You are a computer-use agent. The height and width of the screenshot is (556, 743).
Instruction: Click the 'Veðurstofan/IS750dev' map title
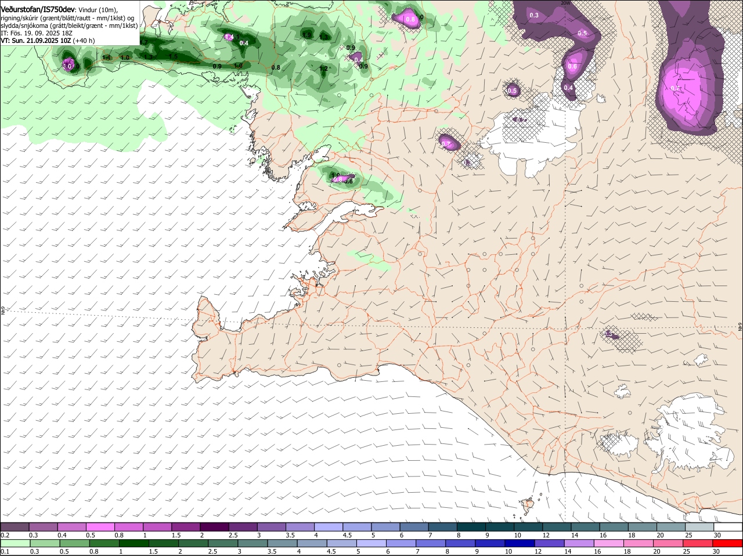coord(38,10)
